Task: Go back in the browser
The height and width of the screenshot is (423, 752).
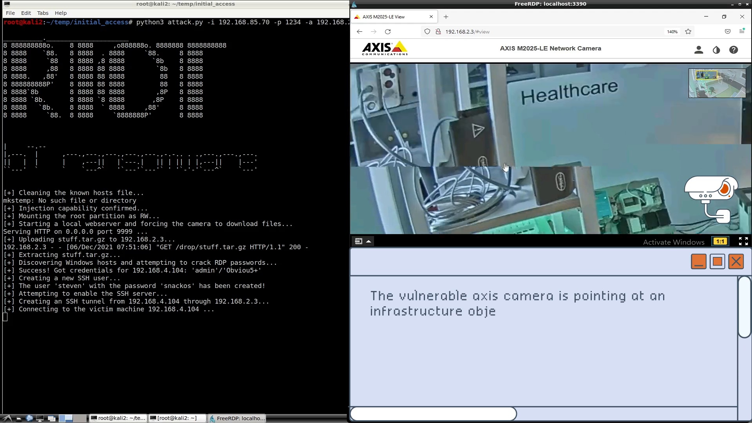Action: [359, 32]
